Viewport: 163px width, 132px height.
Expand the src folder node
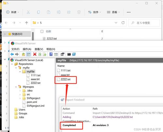point(20,94)
